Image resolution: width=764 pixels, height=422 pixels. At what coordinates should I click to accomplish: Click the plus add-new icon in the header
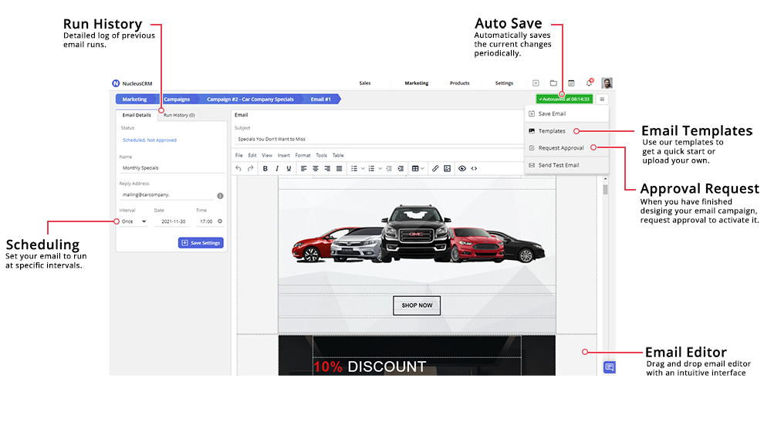pyautogui.click(x=536, y=83)
